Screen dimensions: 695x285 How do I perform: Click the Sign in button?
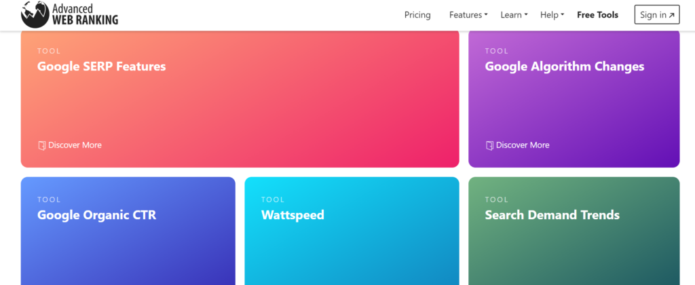(x=657, y=15)
